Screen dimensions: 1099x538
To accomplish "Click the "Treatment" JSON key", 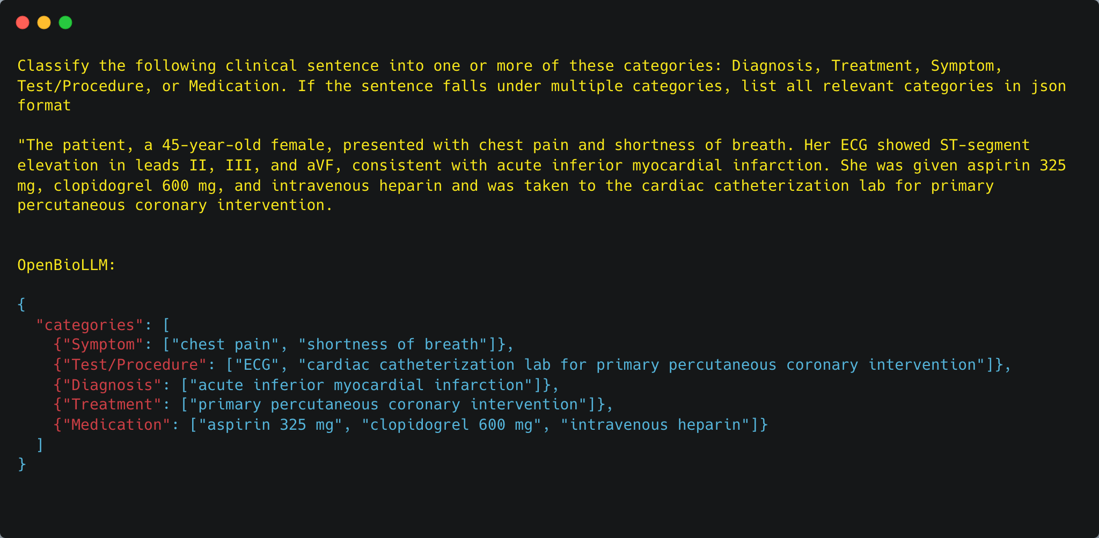I will 112,405.
